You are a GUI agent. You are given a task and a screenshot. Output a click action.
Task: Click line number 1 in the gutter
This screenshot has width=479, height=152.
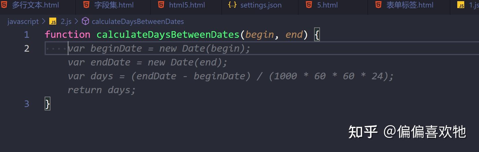coord(27,35)
